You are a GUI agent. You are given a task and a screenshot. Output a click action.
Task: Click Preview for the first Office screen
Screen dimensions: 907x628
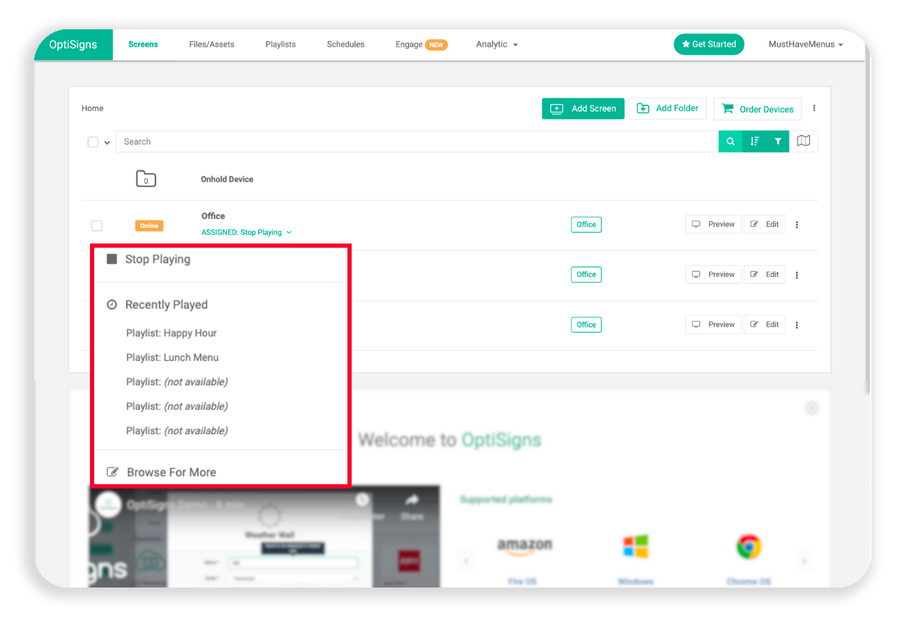tap(713, 224)
